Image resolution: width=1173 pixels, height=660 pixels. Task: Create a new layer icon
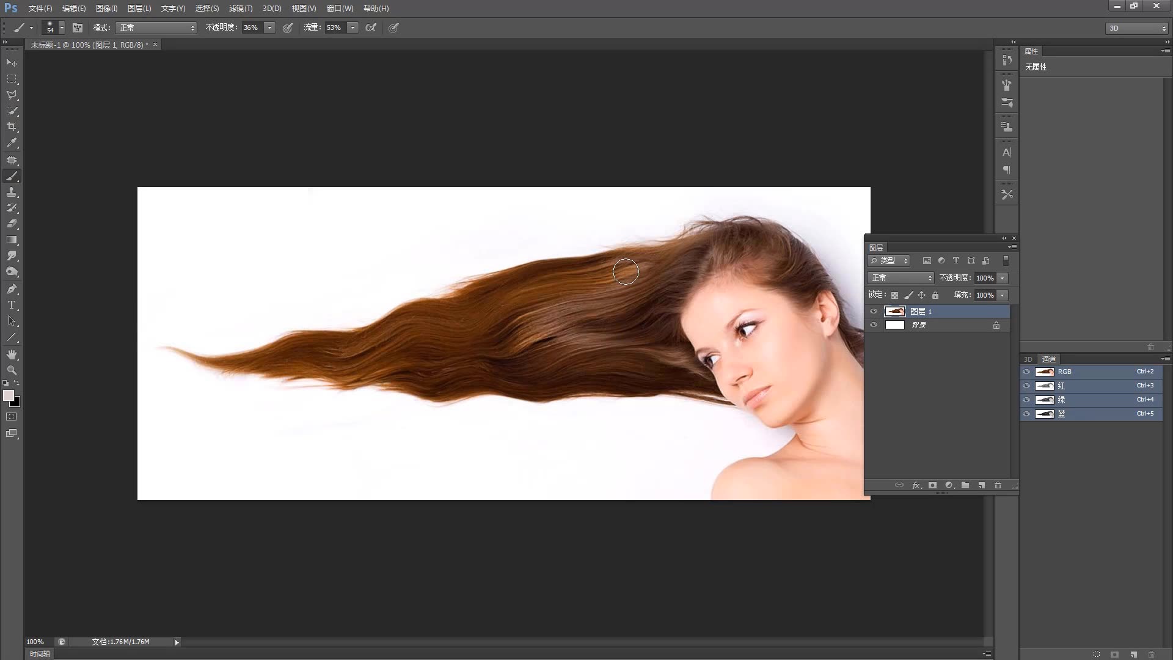click(x=981, y=485)
